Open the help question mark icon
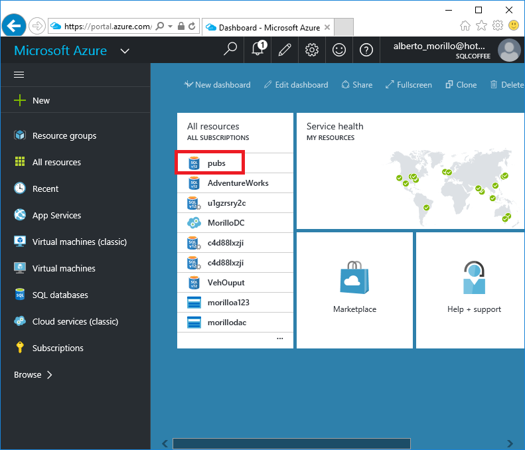 pyautogui.click(x=366, y=50)
